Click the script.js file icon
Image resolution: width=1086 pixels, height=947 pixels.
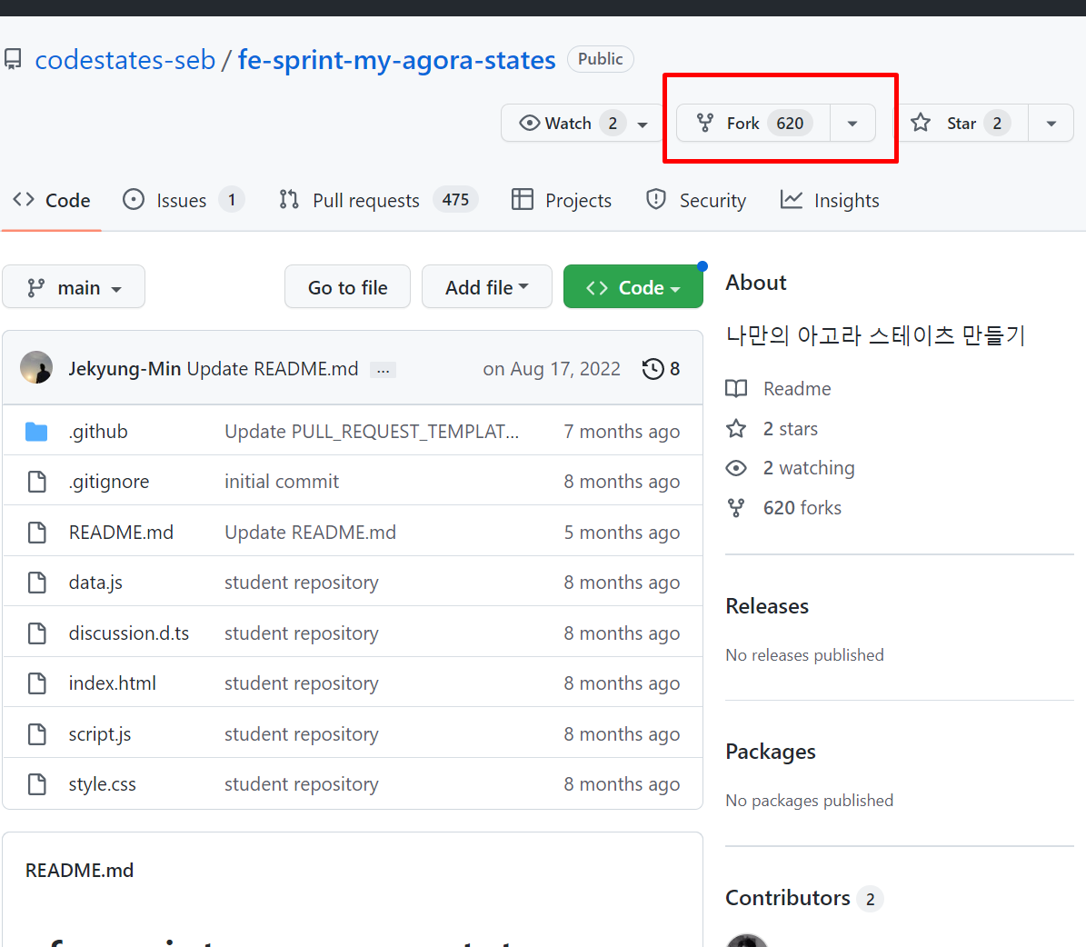click(x=36, y=733)
